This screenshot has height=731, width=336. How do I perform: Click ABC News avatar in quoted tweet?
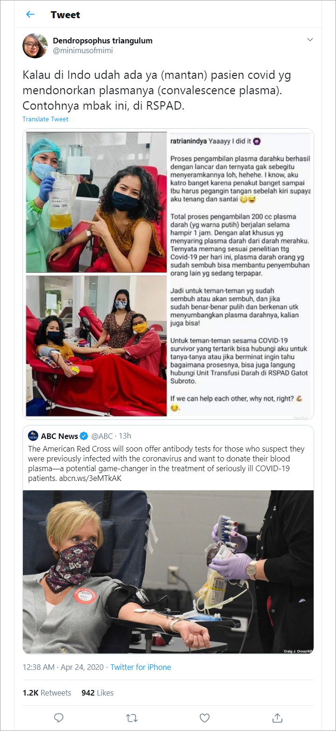tap(33, 436)
